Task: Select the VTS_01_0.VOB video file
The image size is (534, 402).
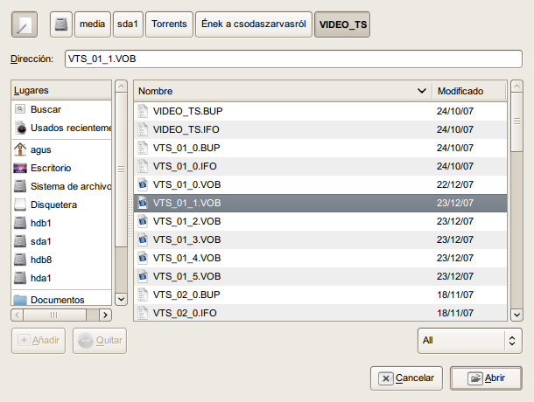Action: click(x=186, y=184)
